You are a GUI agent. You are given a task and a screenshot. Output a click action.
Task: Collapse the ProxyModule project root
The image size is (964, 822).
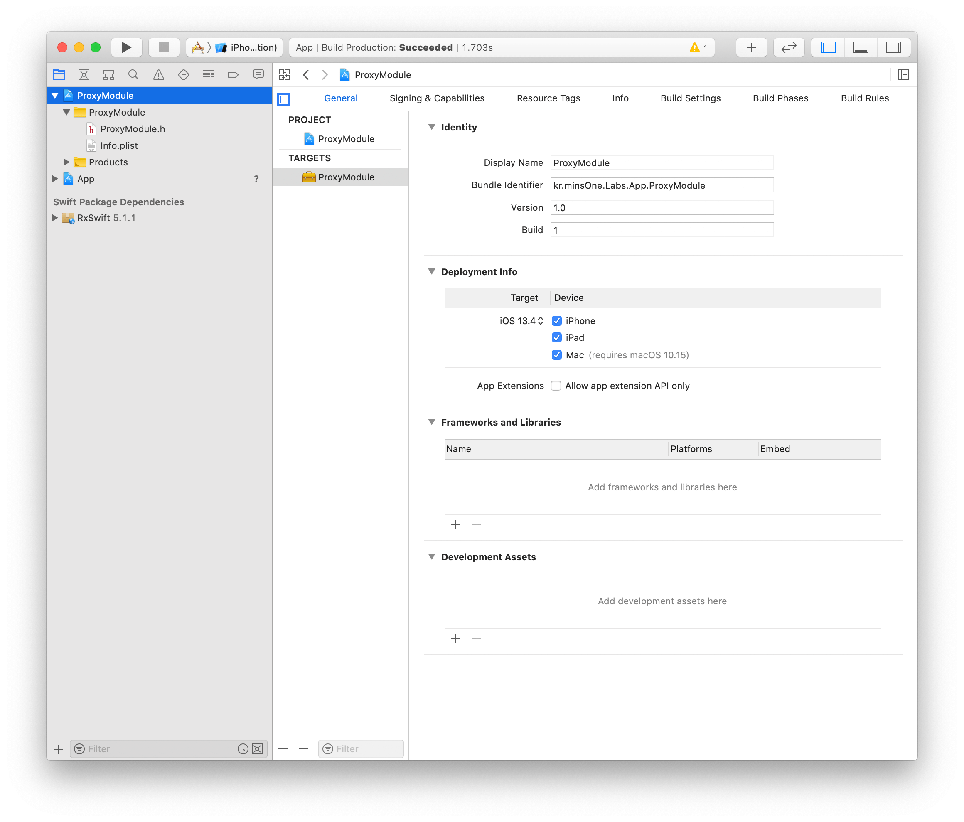55,95
